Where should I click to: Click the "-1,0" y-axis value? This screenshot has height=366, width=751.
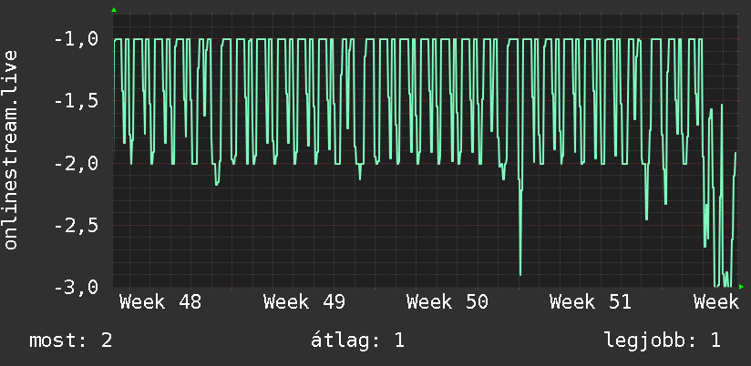coord(77,39)
